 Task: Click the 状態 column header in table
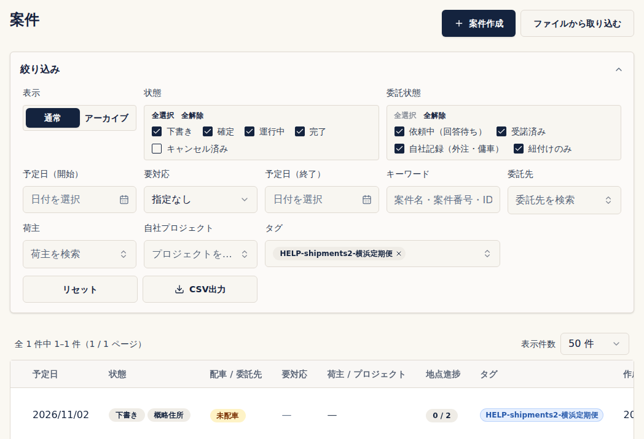[117, 374]
